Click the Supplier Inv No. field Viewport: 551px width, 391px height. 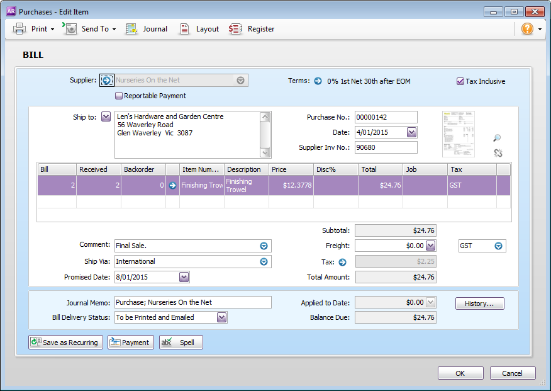[386, 147]
